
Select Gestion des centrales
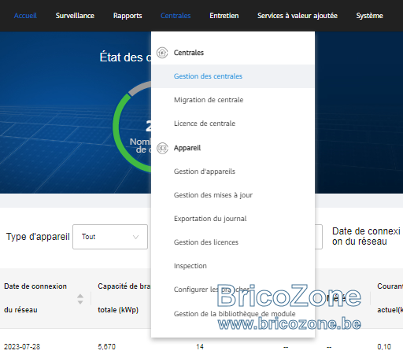click(x=233, y=76)
